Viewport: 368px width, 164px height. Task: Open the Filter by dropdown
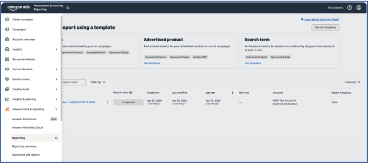click(x=98, y=82)
